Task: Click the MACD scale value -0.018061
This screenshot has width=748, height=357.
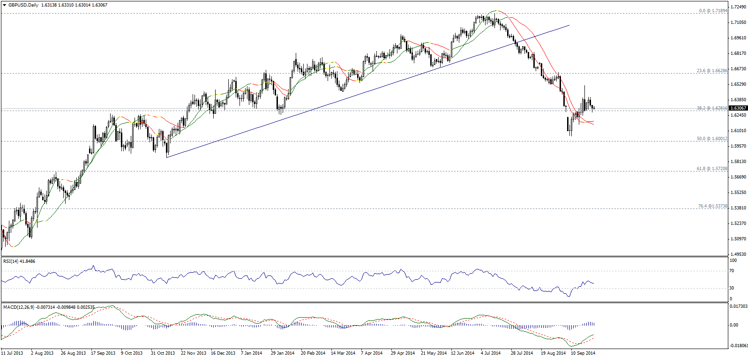Action: [738, 346]
